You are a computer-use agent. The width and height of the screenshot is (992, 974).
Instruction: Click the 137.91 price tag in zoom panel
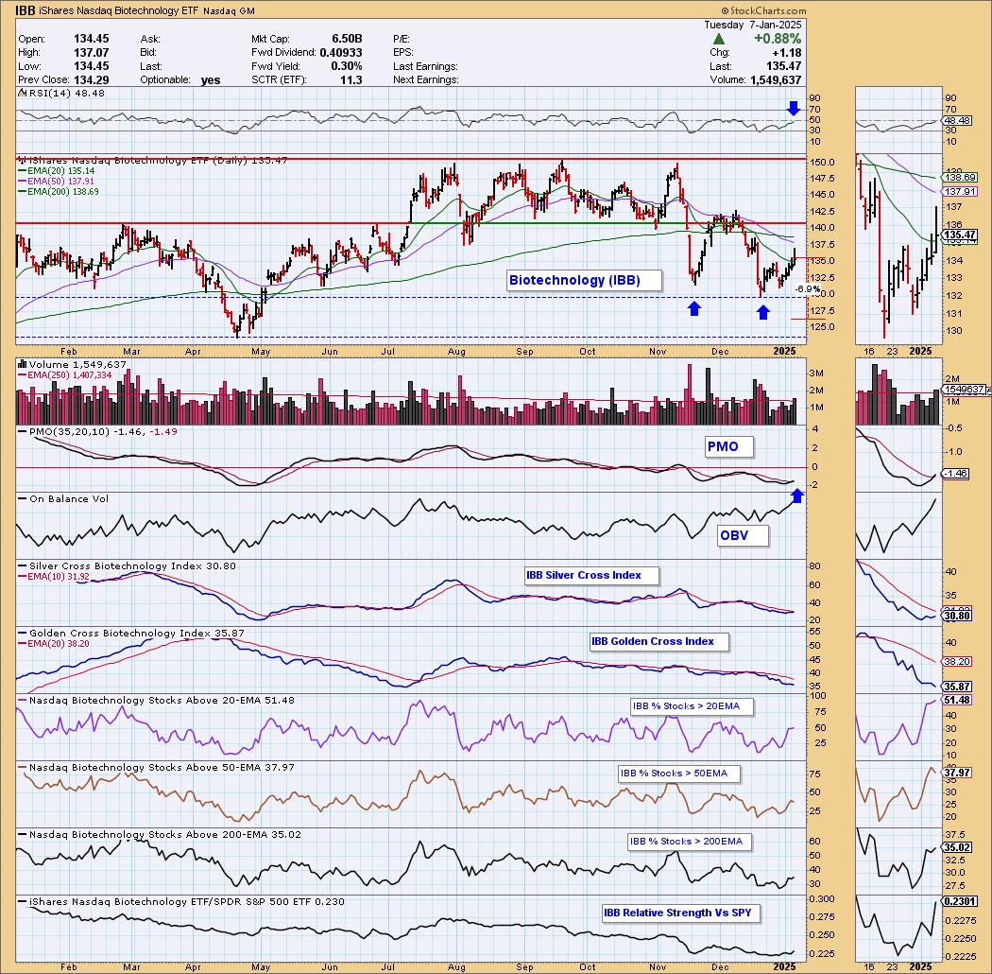(x=960, y=191)
